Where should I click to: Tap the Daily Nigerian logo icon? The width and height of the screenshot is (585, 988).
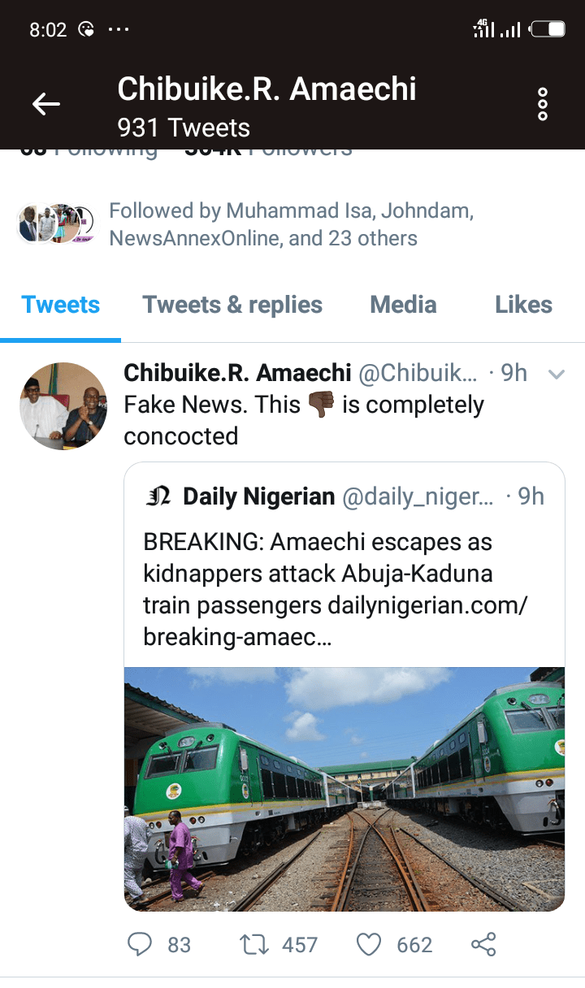click(x=158, y=496)
